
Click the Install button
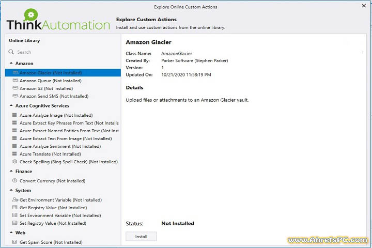tap(141, 236)
